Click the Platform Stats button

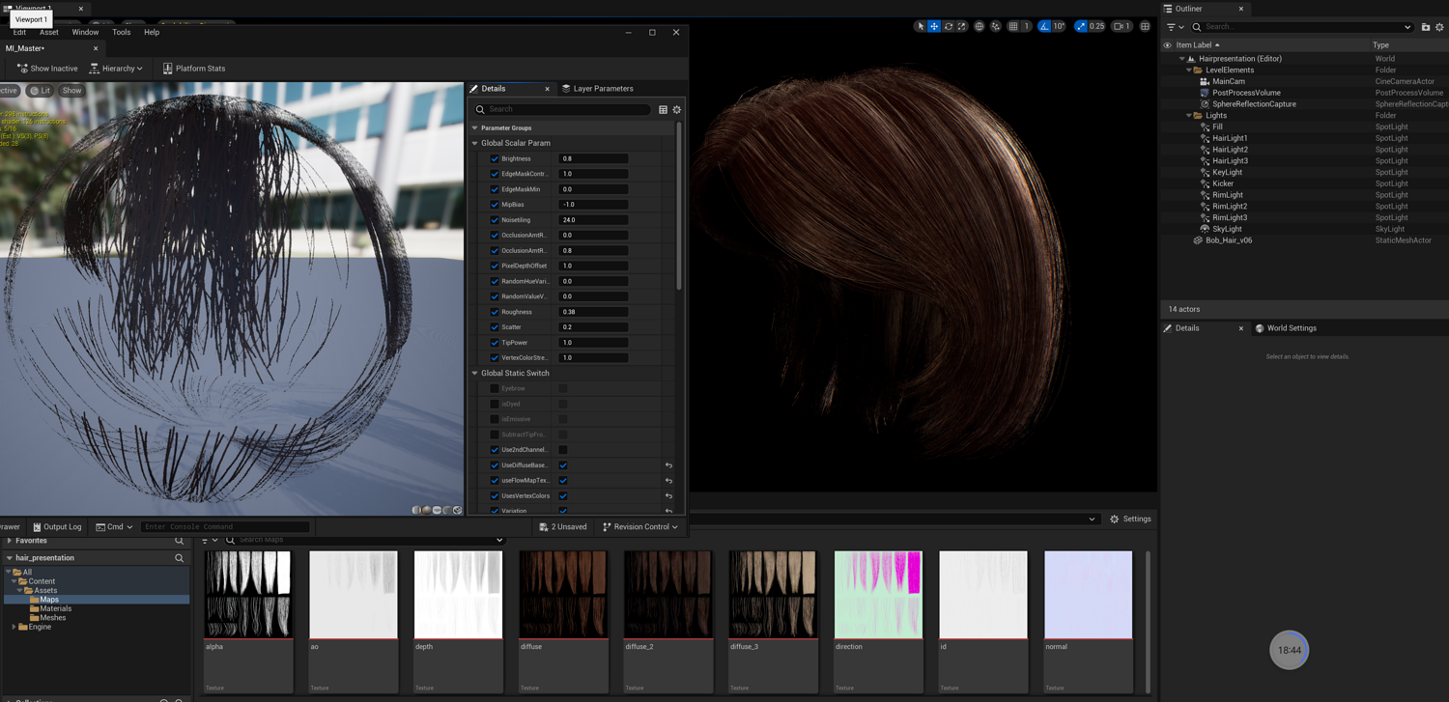[x=193, y=69]
